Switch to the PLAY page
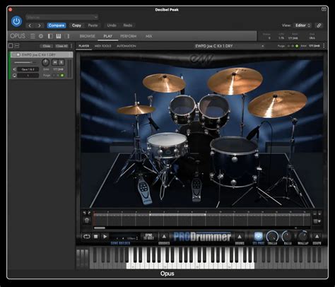 tap(107, 36)
